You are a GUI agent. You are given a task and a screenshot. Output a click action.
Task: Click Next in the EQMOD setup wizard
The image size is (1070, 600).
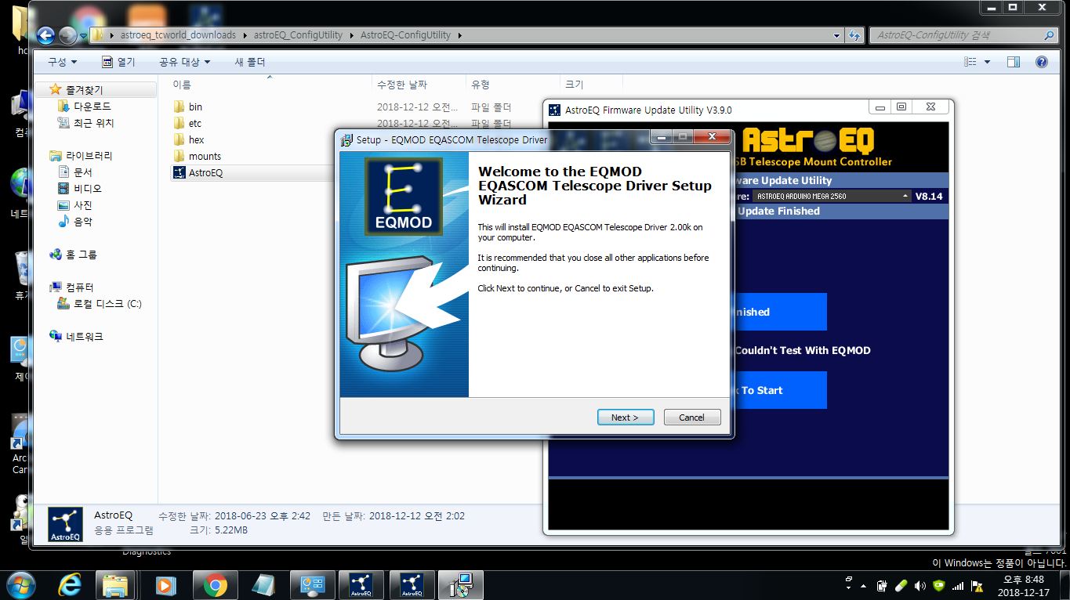point(625,417)
